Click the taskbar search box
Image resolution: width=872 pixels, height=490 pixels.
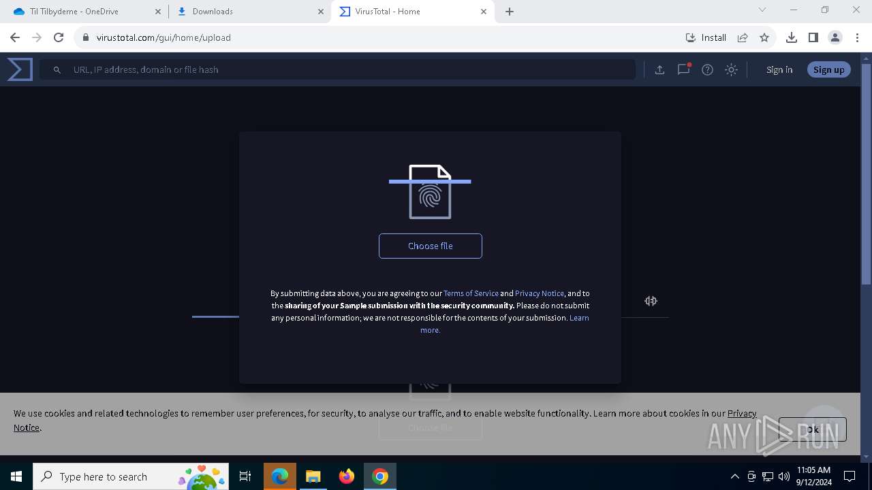(131, 476)
